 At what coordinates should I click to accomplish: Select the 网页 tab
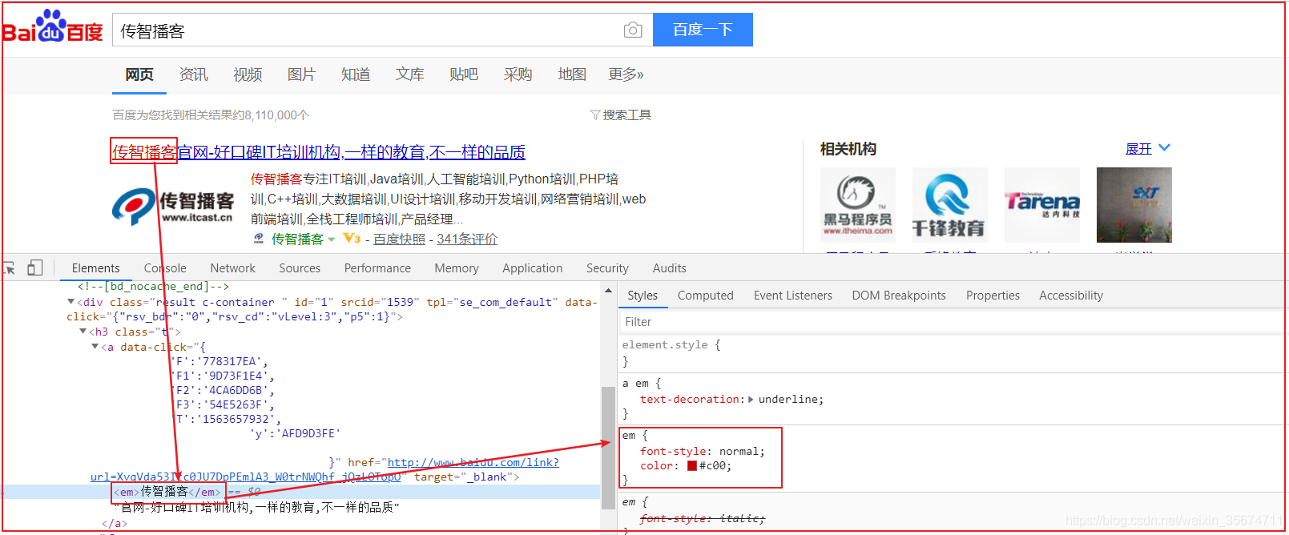(x=139, y=74)
